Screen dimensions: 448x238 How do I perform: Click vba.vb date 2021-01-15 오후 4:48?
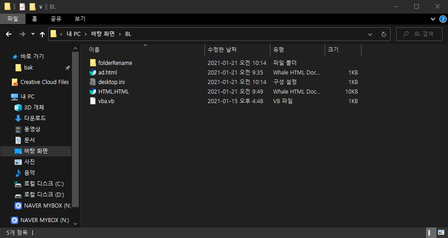(x=235, y=101)
